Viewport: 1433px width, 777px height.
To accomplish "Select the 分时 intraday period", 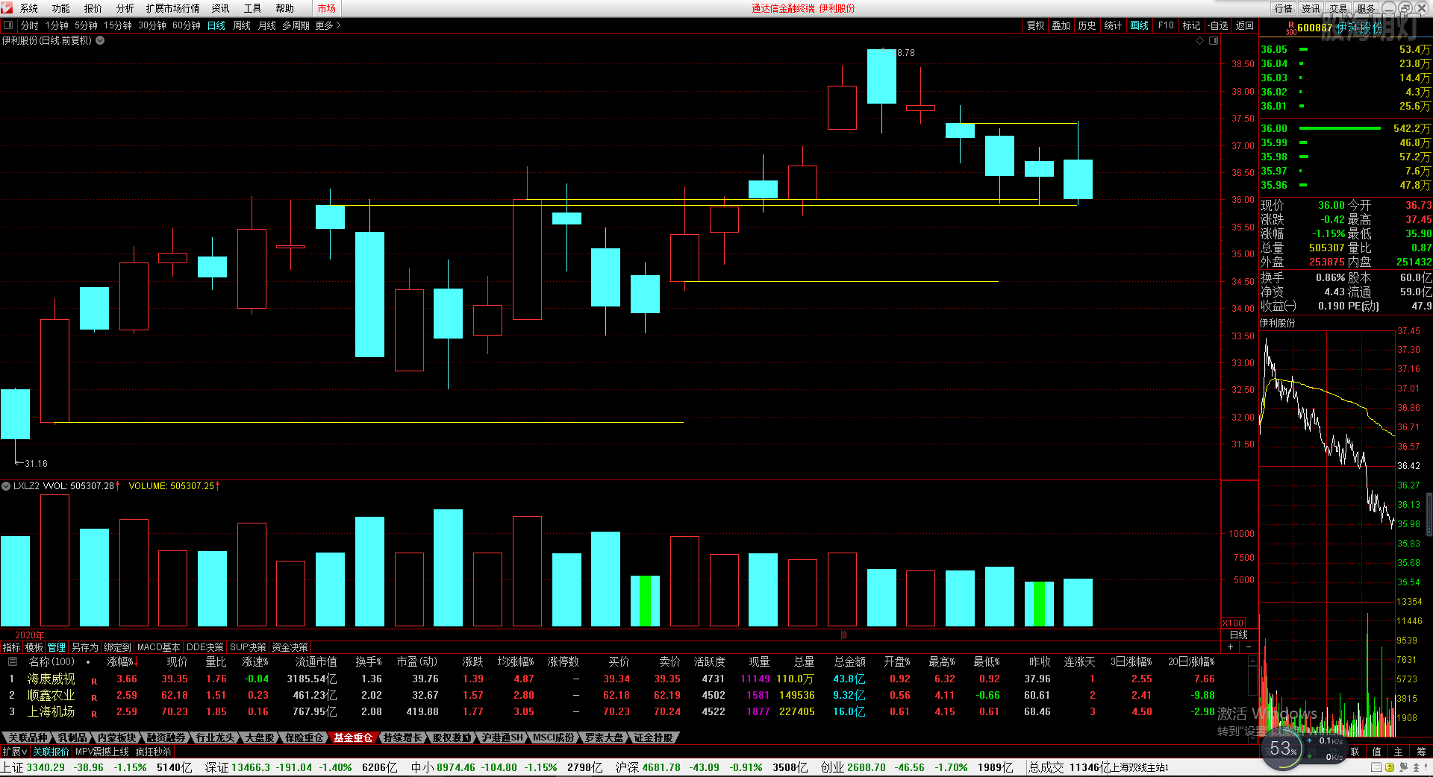I will click(x=30, y=25).
